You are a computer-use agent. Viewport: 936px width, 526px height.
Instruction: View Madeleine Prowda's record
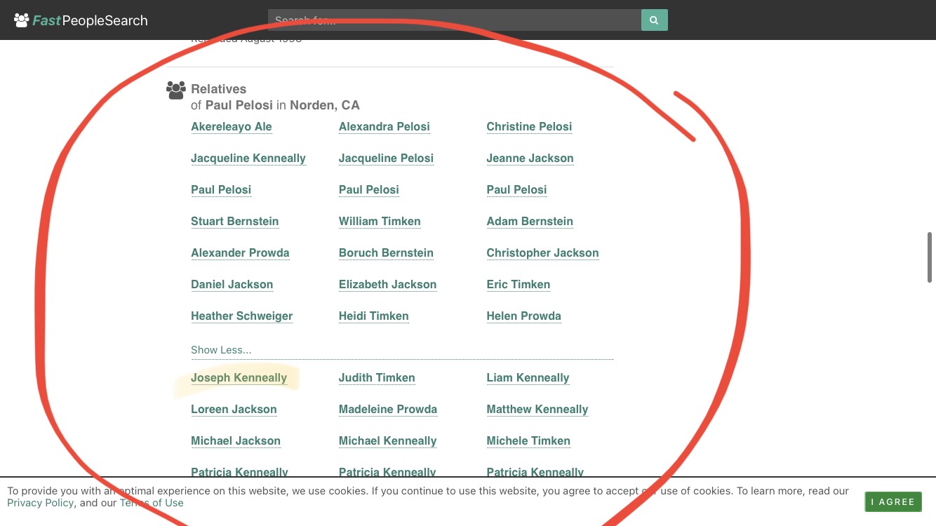(x=388, y=410)
